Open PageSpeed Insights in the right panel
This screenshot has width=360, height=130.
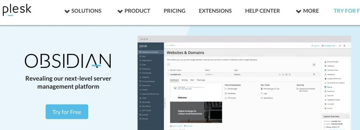pyautogui.click(x=332, y=100)
